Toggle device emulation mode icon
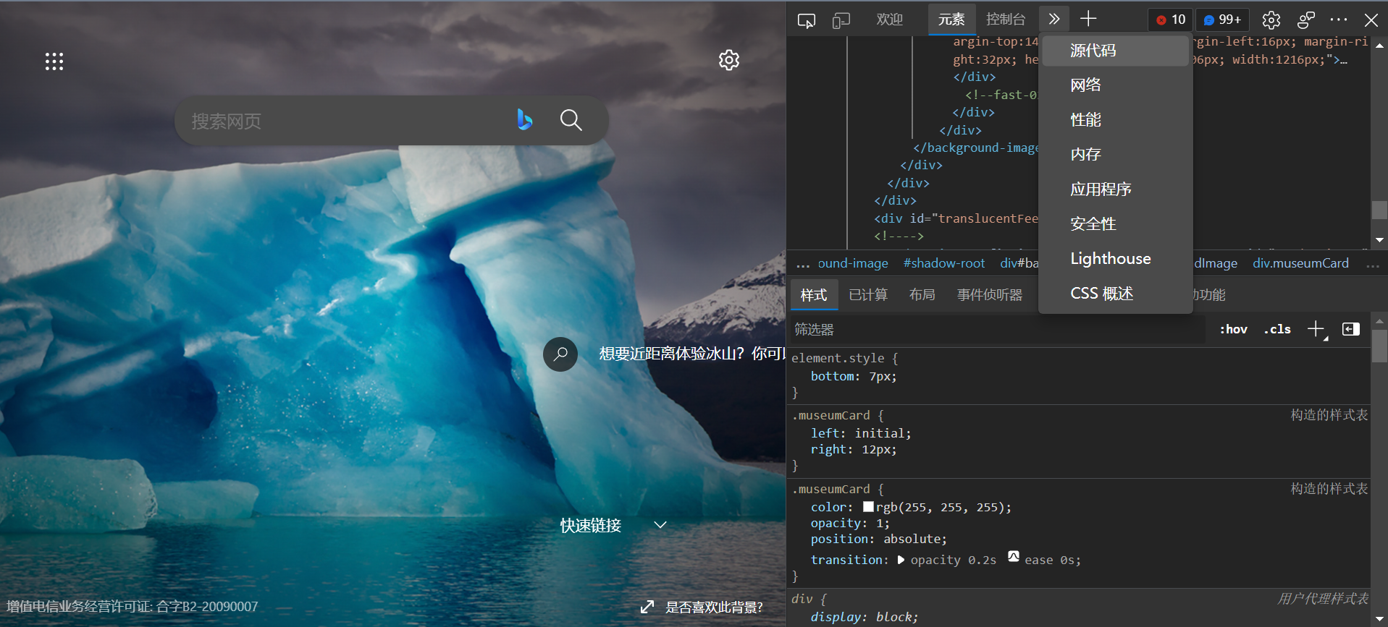 [841, 20]
